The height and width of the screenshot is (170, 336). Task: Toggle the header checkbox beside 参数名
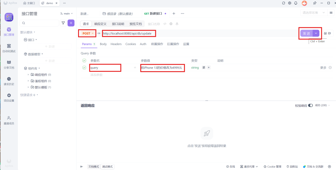(x=84, y=61)
